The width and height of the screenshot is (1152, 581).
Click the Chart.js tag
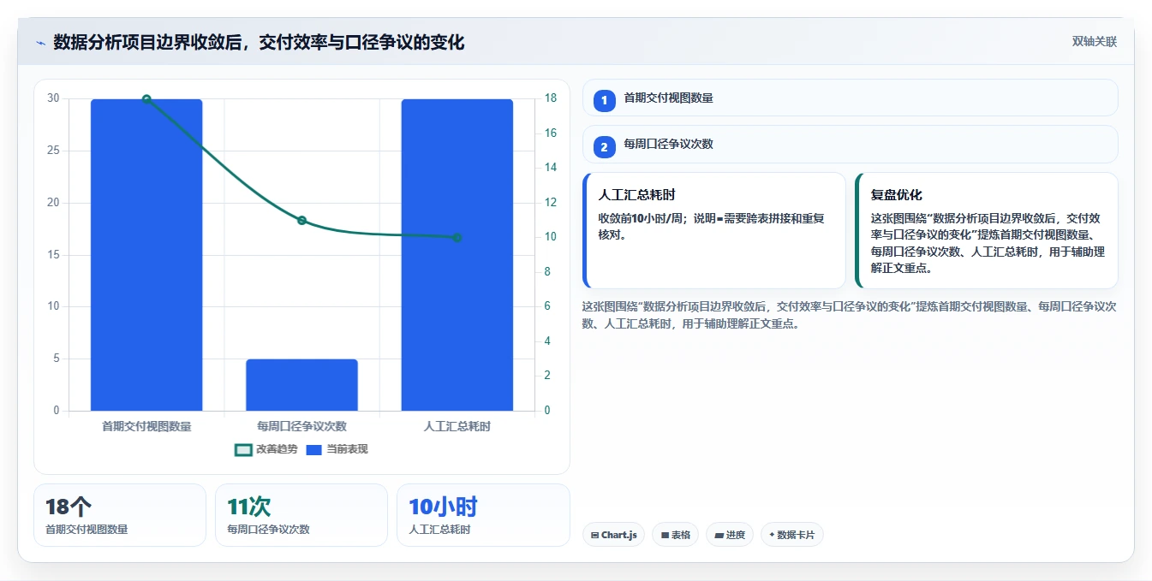tap(613, 535)
